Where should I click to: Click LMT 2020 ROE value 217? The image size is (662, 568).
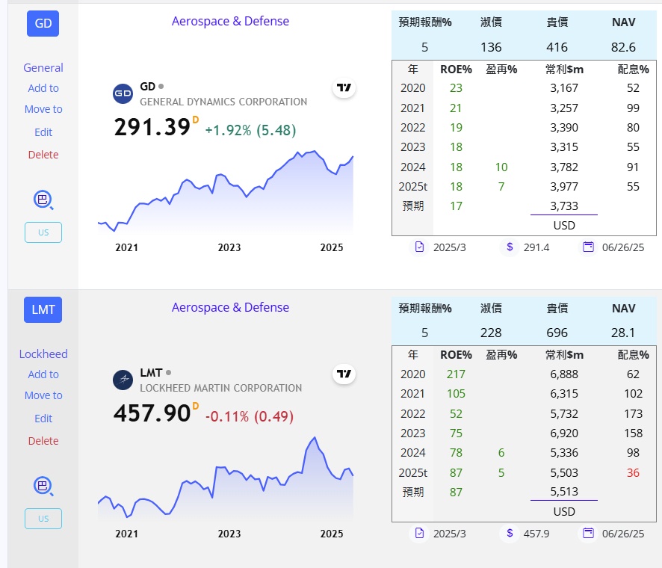[x=456, y=374]
